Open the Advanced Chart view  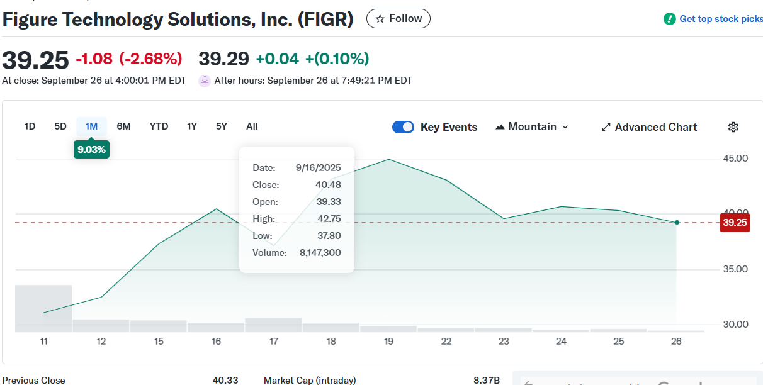click(x=649, y=127)
